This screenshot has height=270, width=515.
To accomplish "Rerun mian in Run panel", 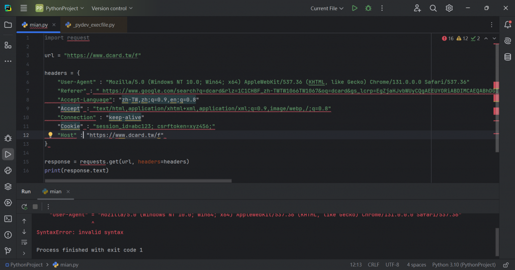I will (24, 207).
